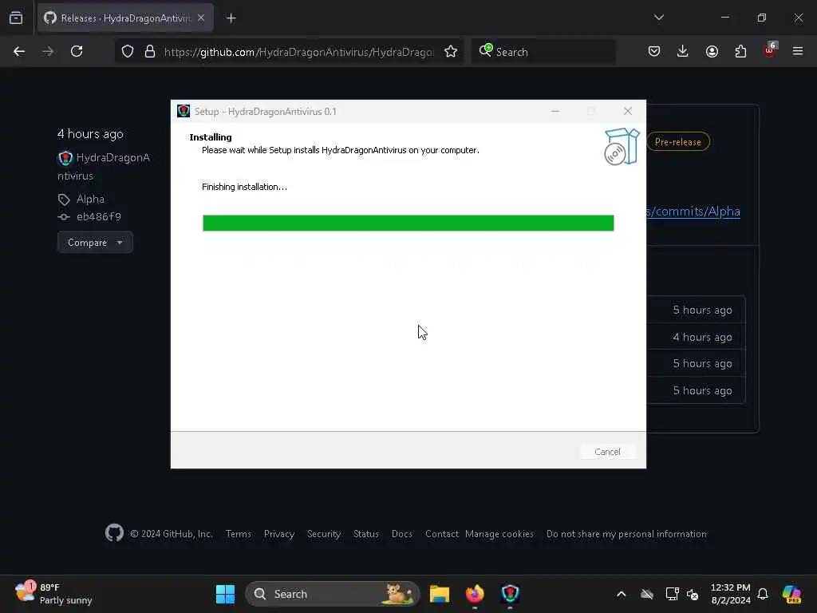817x613 pixels.
Task: Open the weather widget on taskbar
Action: click(53, 593)
